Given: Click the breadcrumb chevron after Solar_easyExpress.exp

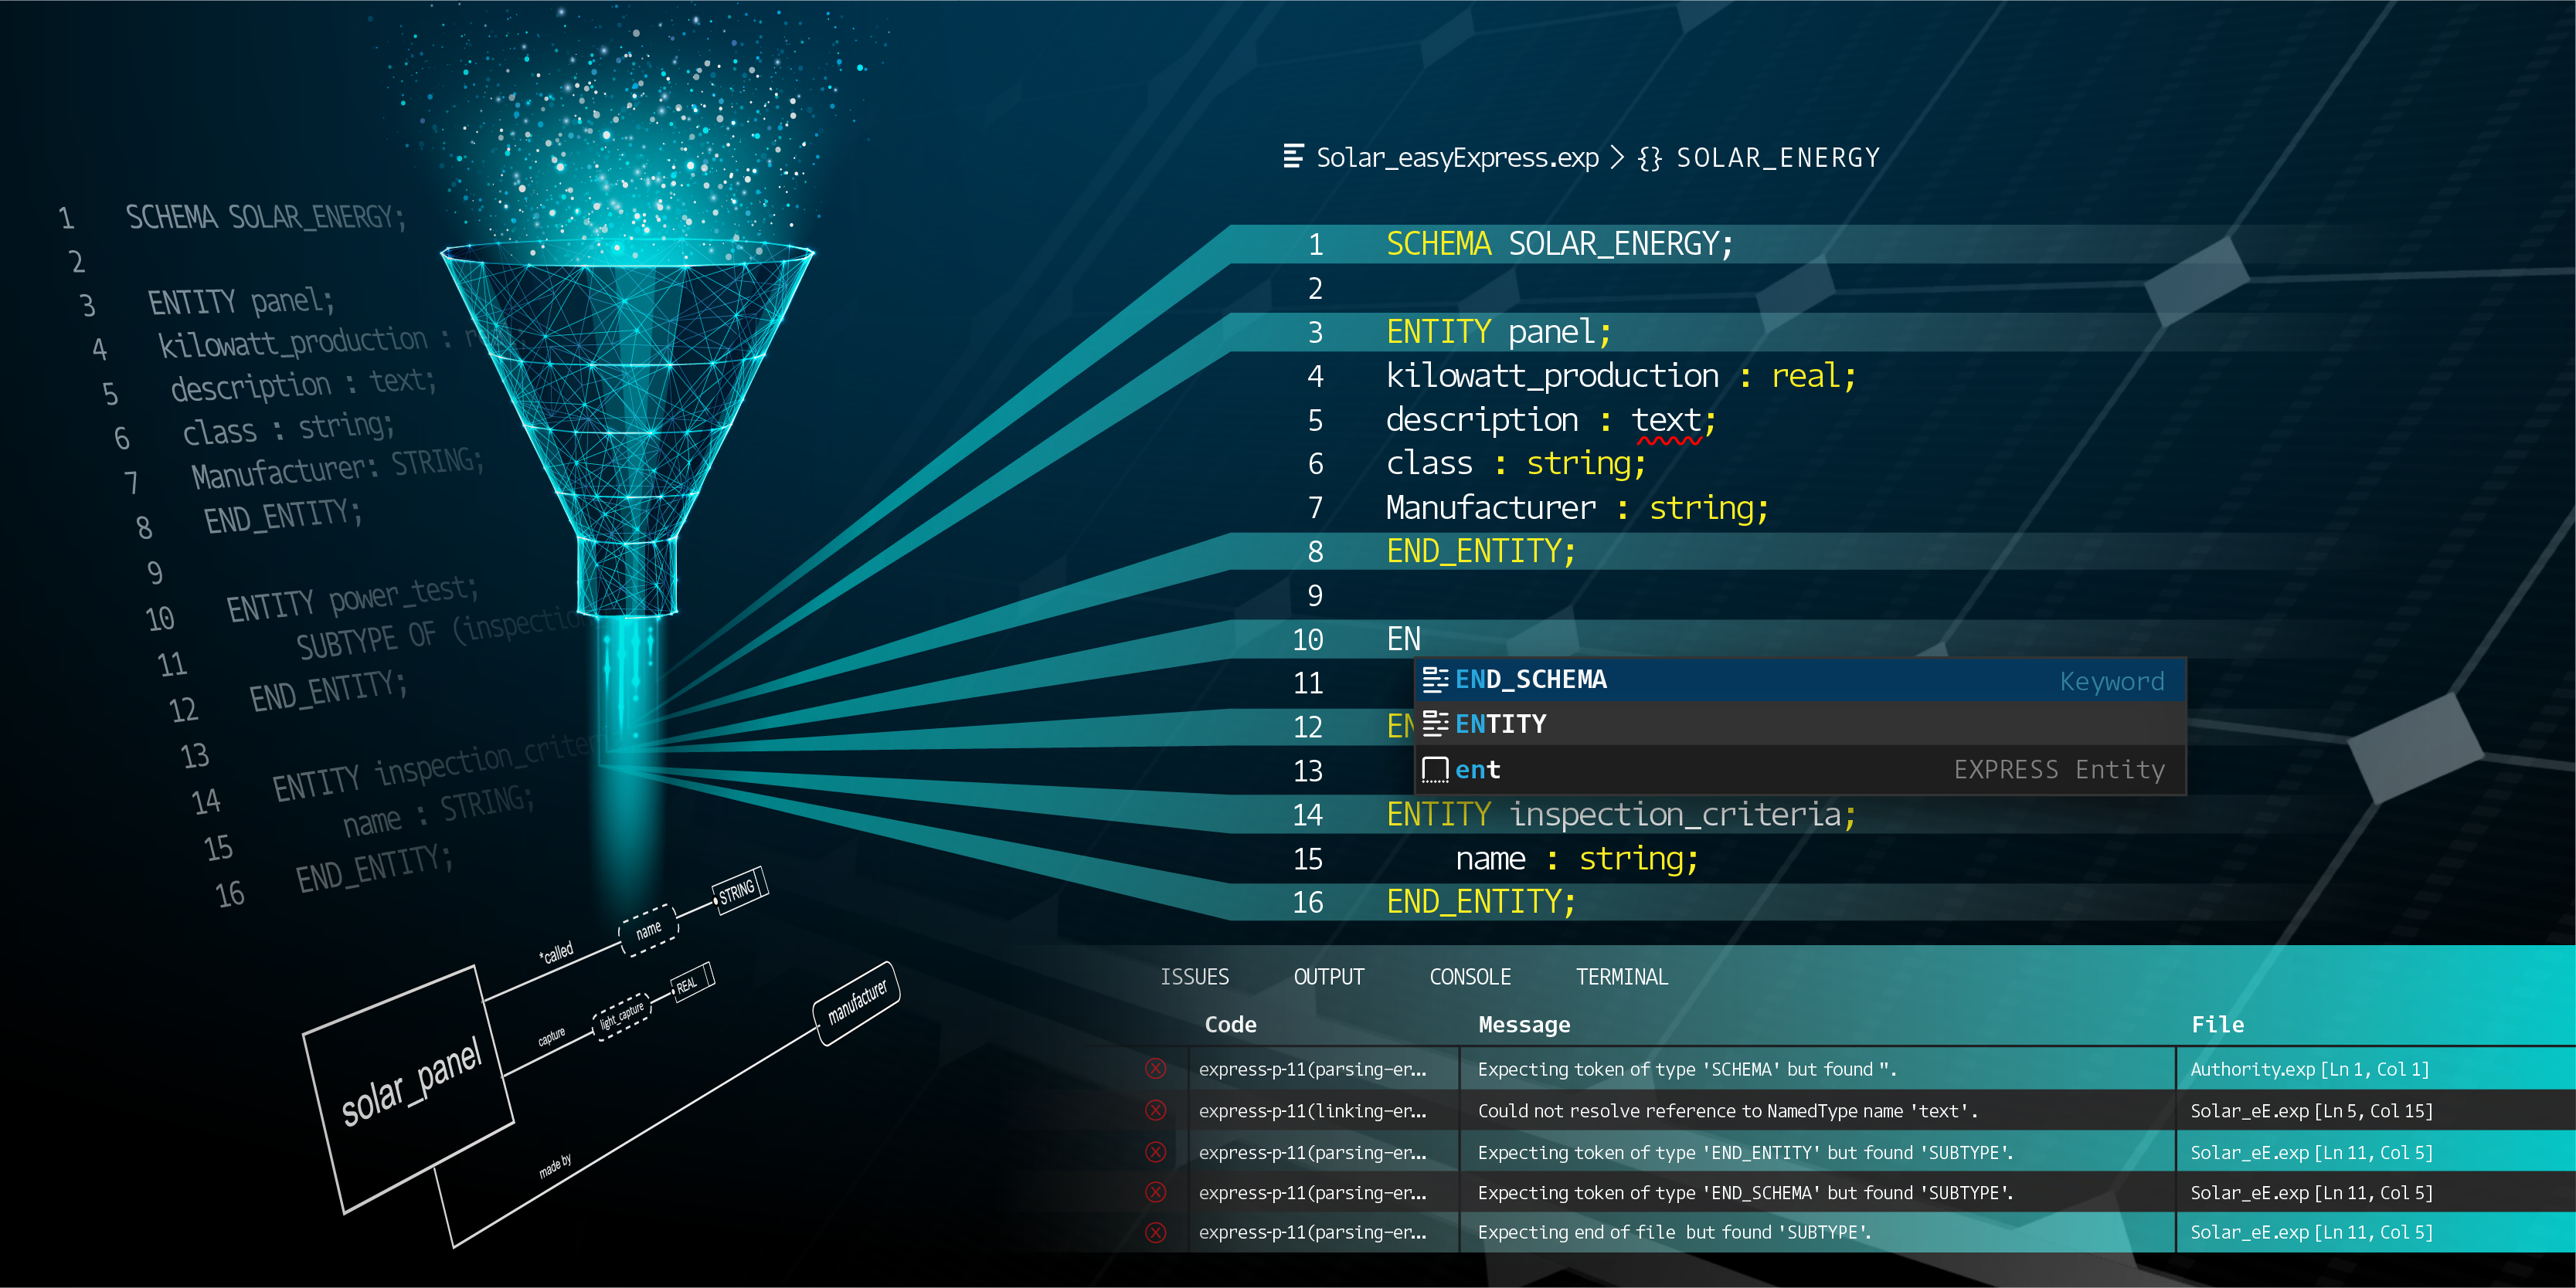Looking at the screenshot, I should [x=1617, y=158].
